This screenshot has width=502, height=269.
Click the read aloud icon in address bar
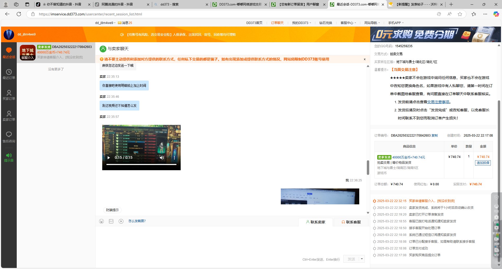[x=449, y=14]
